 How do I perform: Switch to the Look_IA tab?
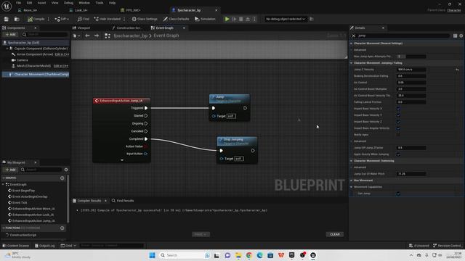click(x=81, y=10)
